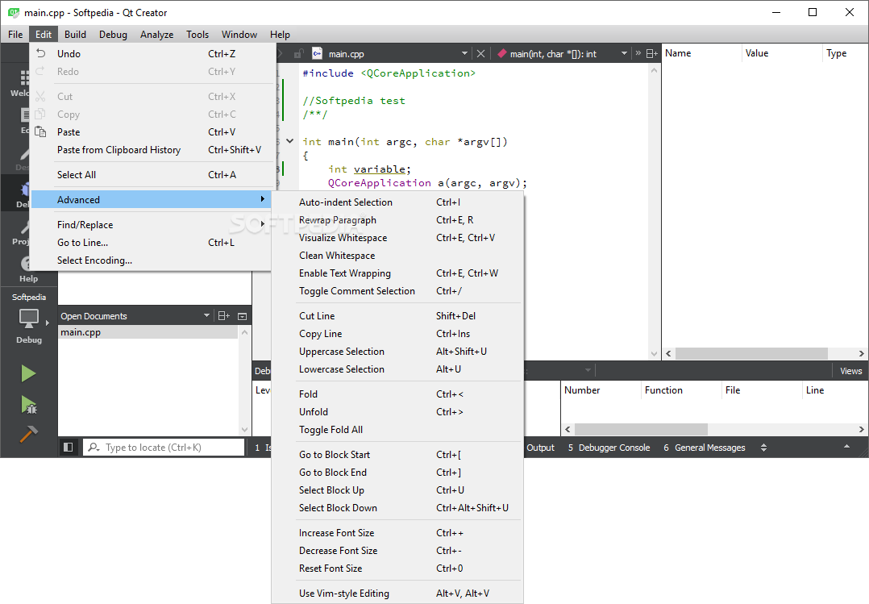Click the lock read-only icon in editor toolbar
Viewport: 869px width, 604px height.
298,54
